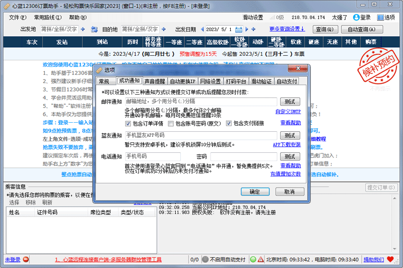
Task: Uncheck 包含支付链接 checkbox
Action: click(229, 123)
